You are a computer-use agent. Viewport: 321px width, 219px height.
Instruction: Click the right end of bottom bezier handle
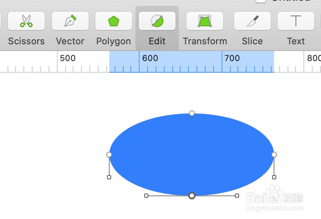coord(237,196)
